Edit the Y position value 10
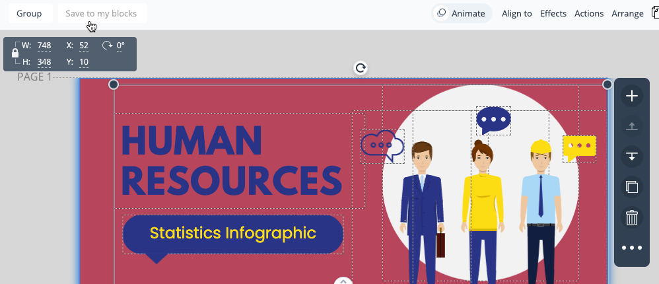Viewport: 659px width, 284px height. pyautogui.click(x=84, y=62)
